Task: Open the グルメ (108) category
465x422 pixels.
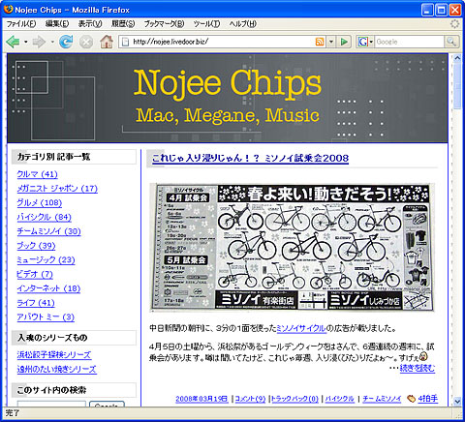Action: click(x=40, y=202)
